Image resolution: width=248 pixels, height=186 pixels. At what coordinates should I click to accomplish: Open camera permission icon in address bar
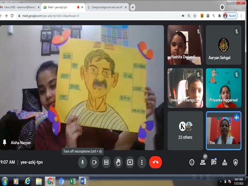click(183, 16)
